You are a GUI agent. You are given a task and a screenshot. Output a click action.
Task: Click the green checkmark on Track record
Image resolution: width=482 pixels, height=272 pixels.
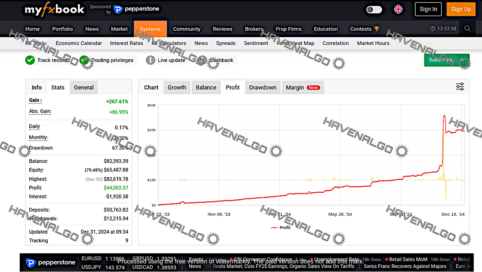(x=30, y=60)
